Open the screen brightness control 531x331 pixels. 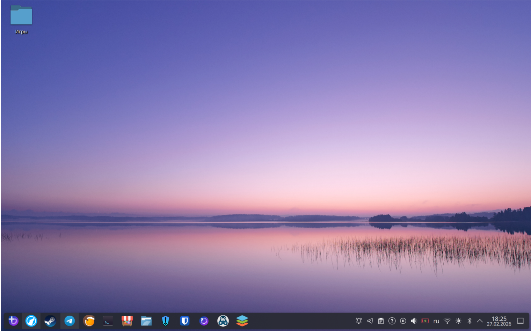click(x=458, y=321)
